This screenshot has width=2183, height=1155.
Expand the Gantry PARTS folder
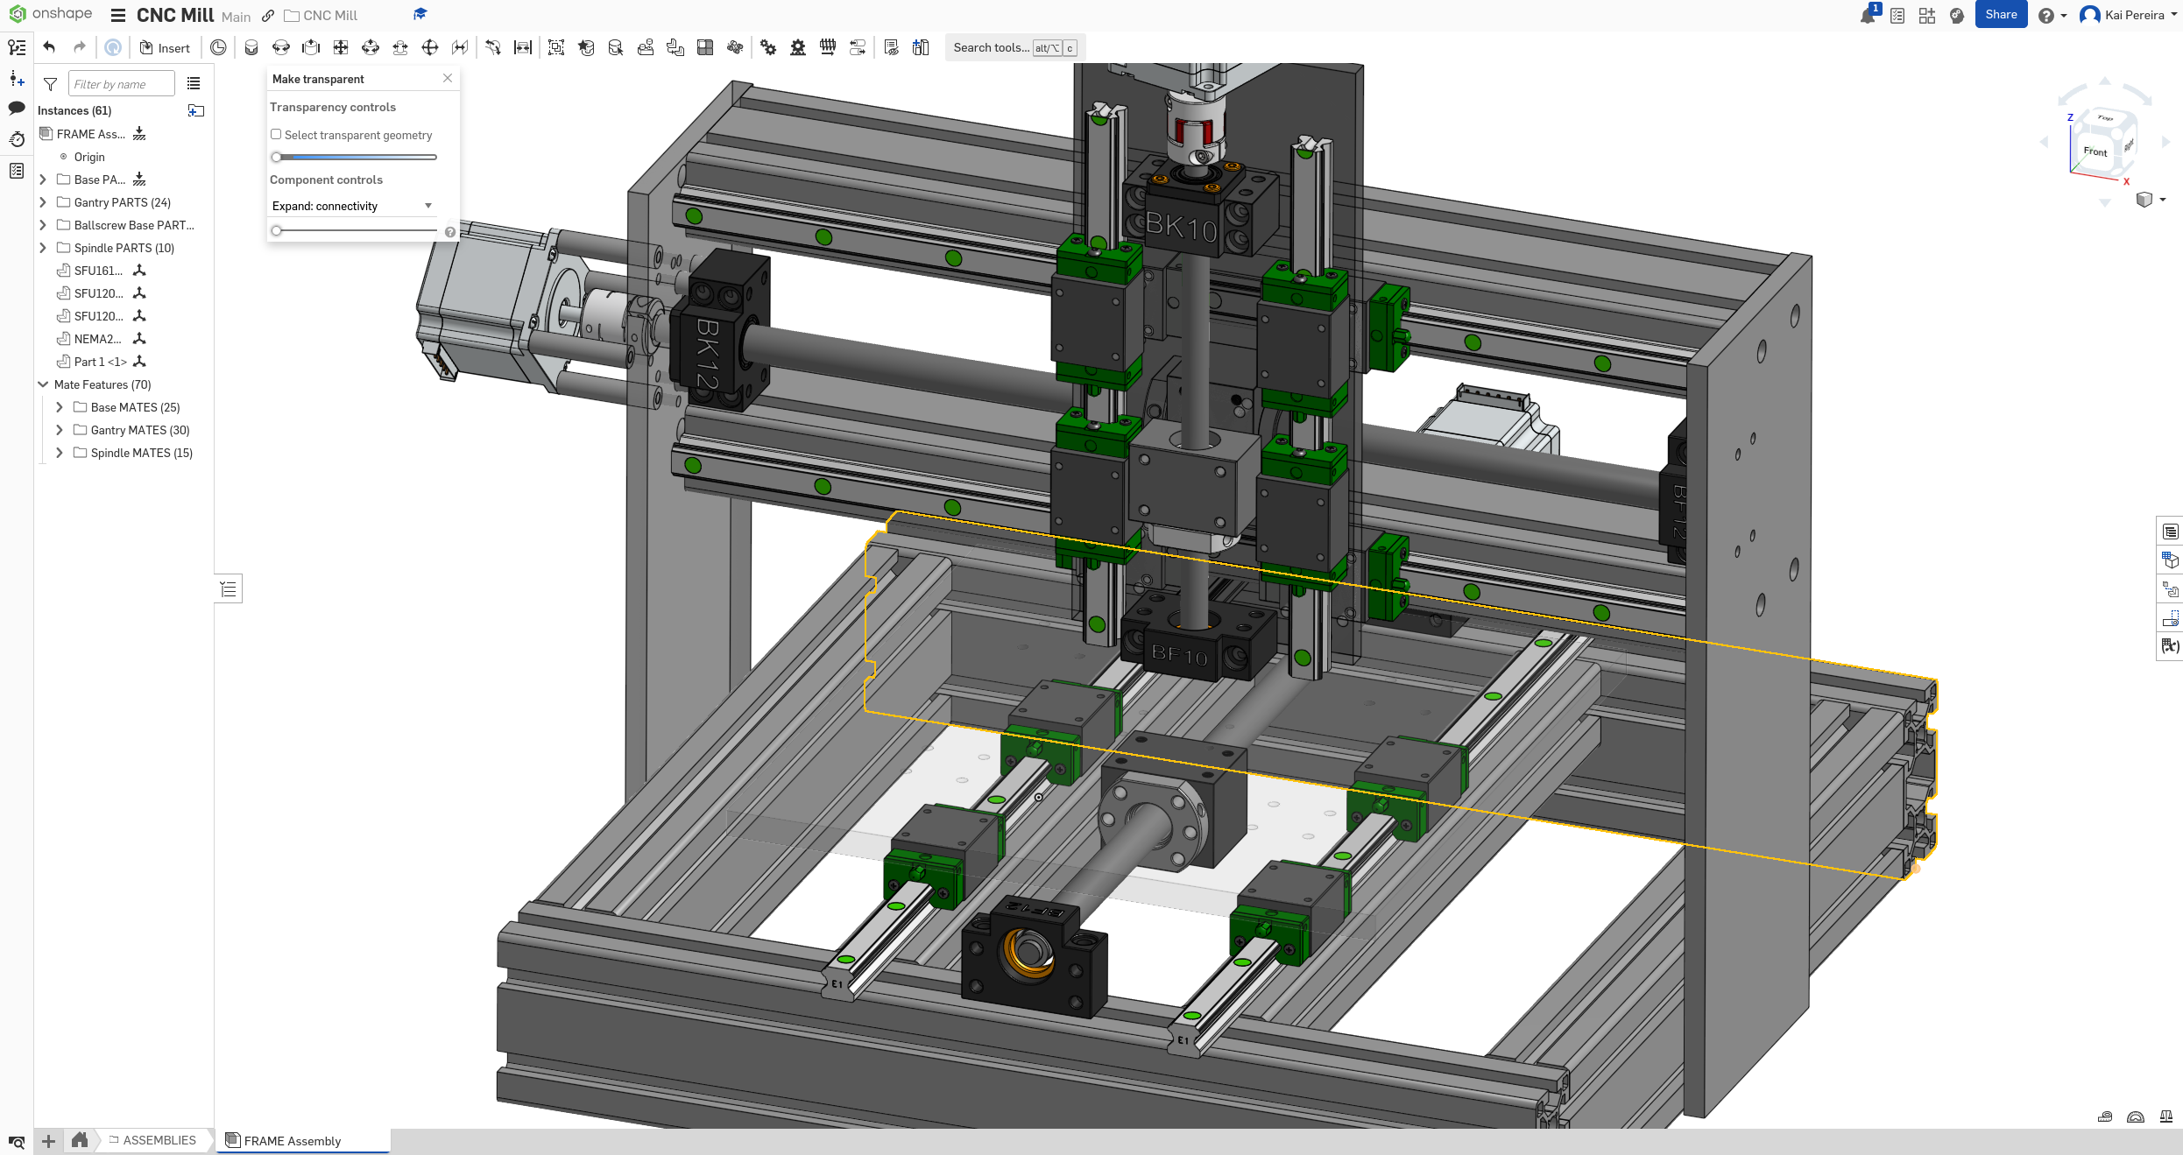[43, 202]
